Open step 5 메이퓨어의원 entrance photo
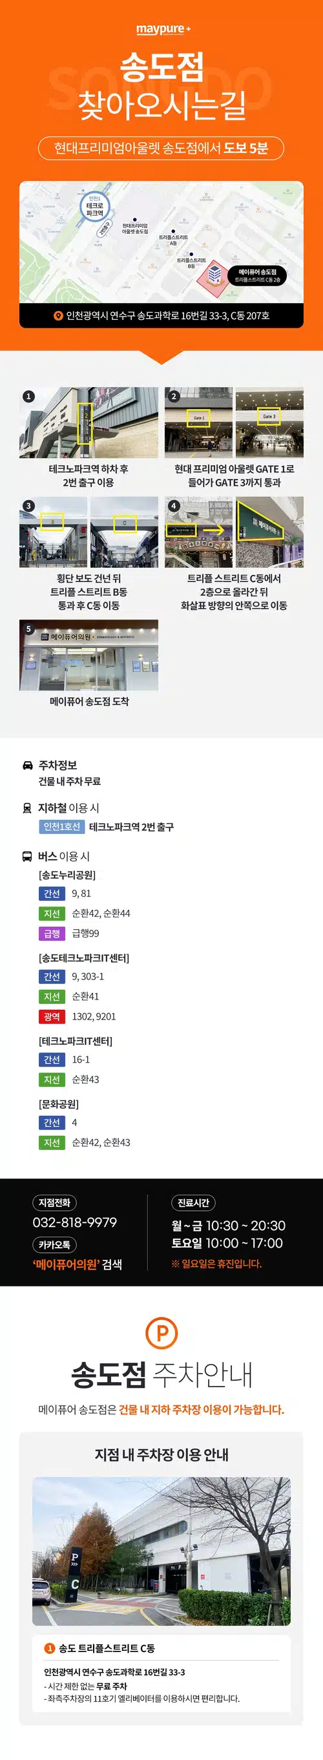Viewport: 323px width, 1760px height. [89, 655]
